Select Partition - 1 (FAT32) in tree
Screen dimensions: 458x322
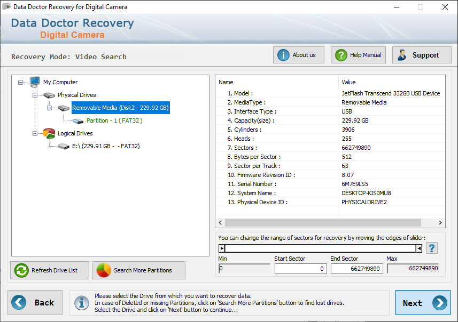(114, 120)
